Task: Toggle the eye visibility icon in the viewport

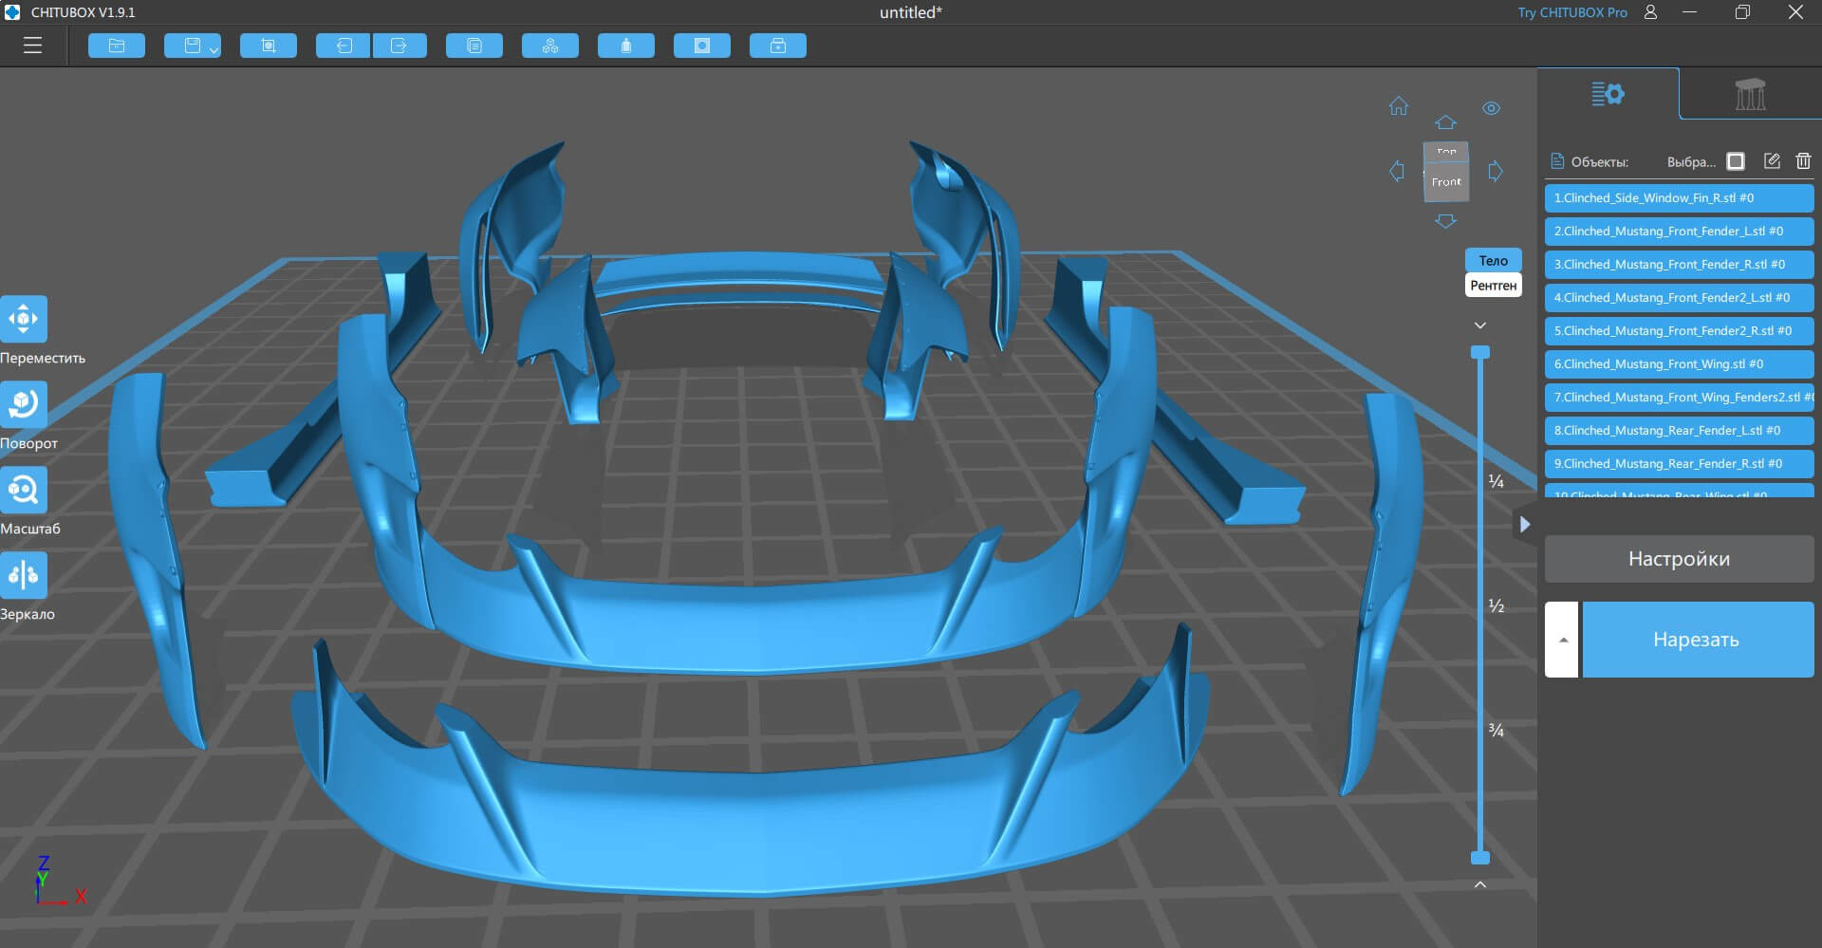Action: [x=1491, y=108]
